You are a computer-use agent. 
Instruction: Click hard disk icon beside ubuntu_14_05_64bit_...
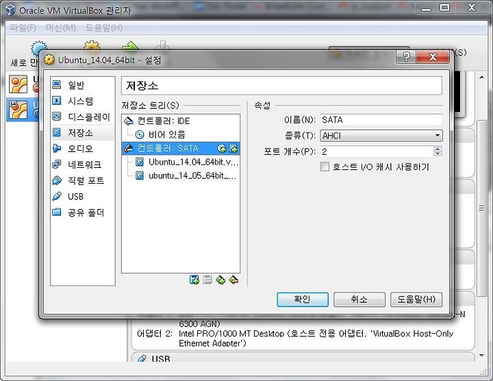click(140, 175)
